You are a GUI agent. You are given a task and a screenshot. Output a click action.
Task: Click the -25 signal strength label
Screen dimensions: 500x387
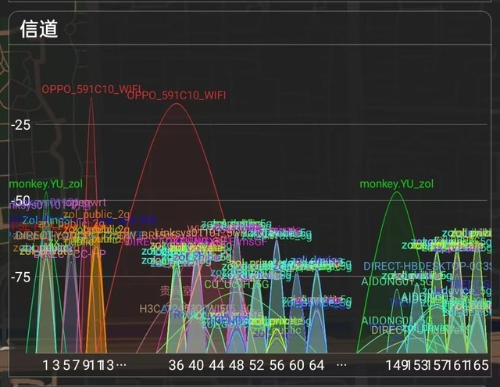click(x=20, y=124)
